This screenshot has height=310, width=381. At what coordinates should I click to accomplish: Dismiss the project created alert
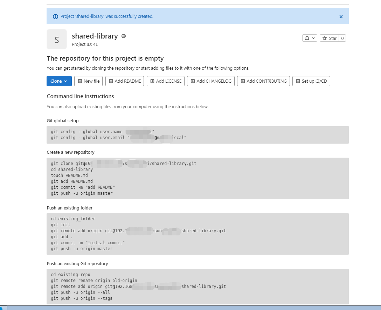[341, 16]
